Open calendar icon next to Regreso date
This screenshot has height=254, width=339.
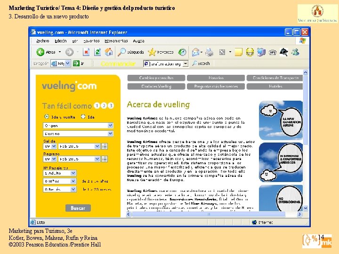point(105,159)
